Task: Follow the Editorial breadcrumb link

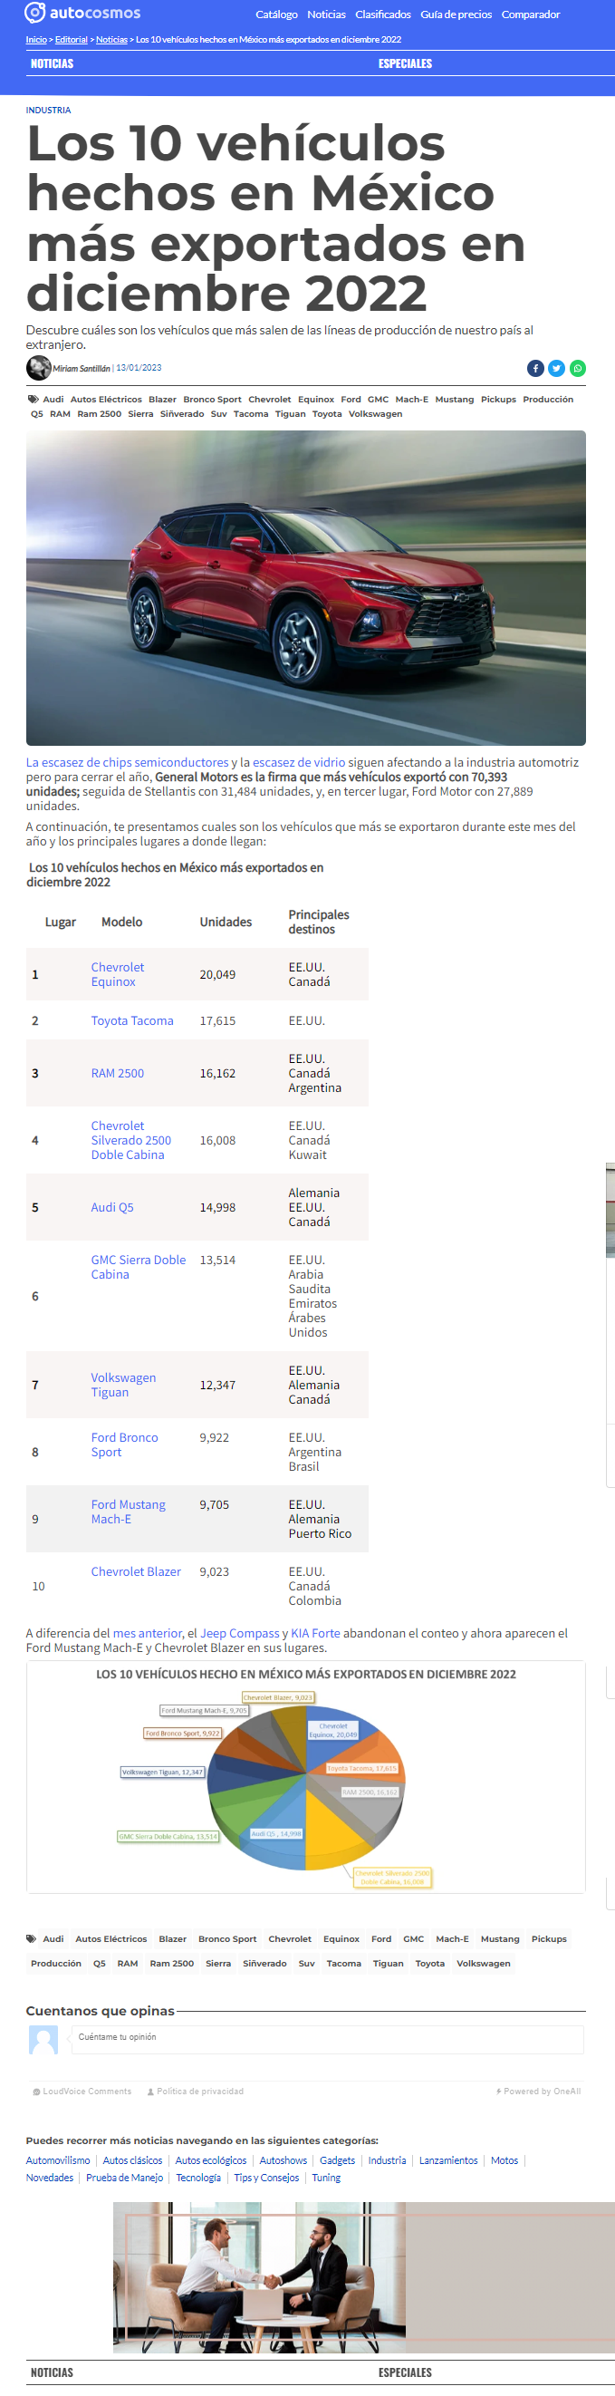Action: [72, 40]
